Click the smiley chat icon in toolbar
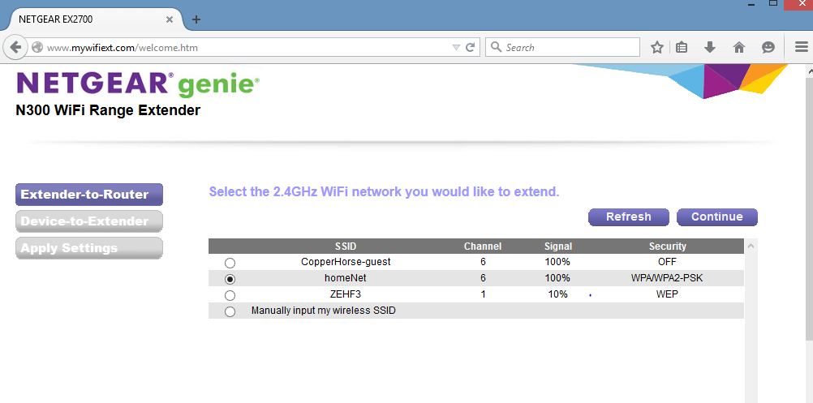 768,48
